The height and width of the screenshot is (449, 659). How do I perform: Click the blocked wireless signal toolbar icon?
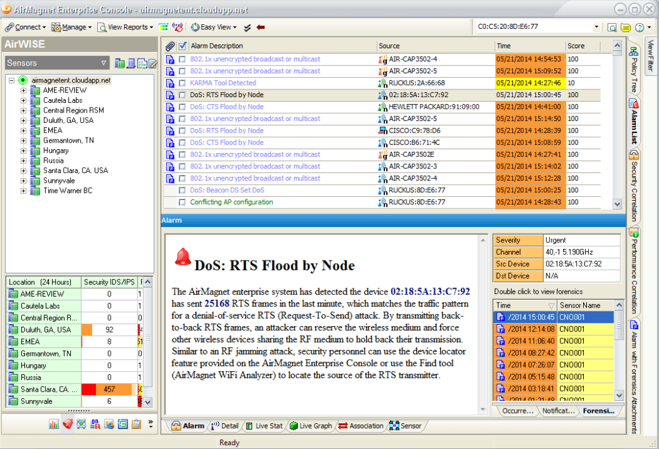[178, 27]
